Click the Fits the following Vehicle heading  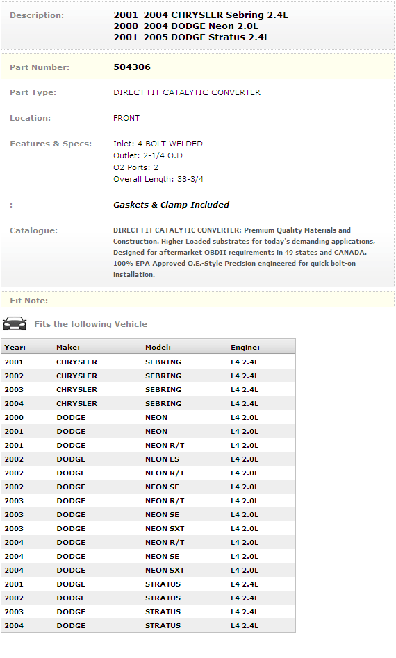coord(91,324)
